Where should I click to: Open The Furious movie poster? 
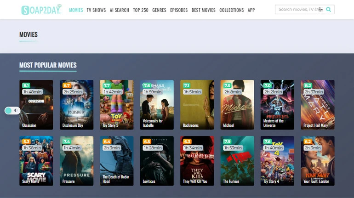tap(237, 161)
